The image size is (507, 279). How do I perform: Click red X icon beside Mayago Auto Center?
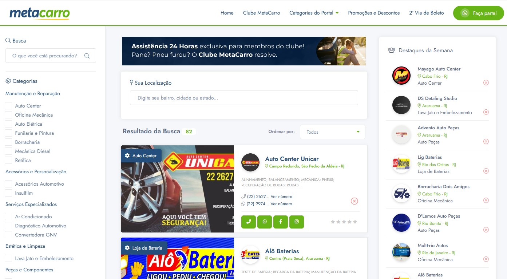coord(486,83)
